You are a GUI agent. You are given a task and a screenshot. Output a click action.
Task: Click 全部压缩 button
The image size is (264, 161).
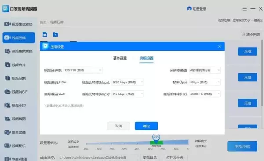click(x=242, y=146)
